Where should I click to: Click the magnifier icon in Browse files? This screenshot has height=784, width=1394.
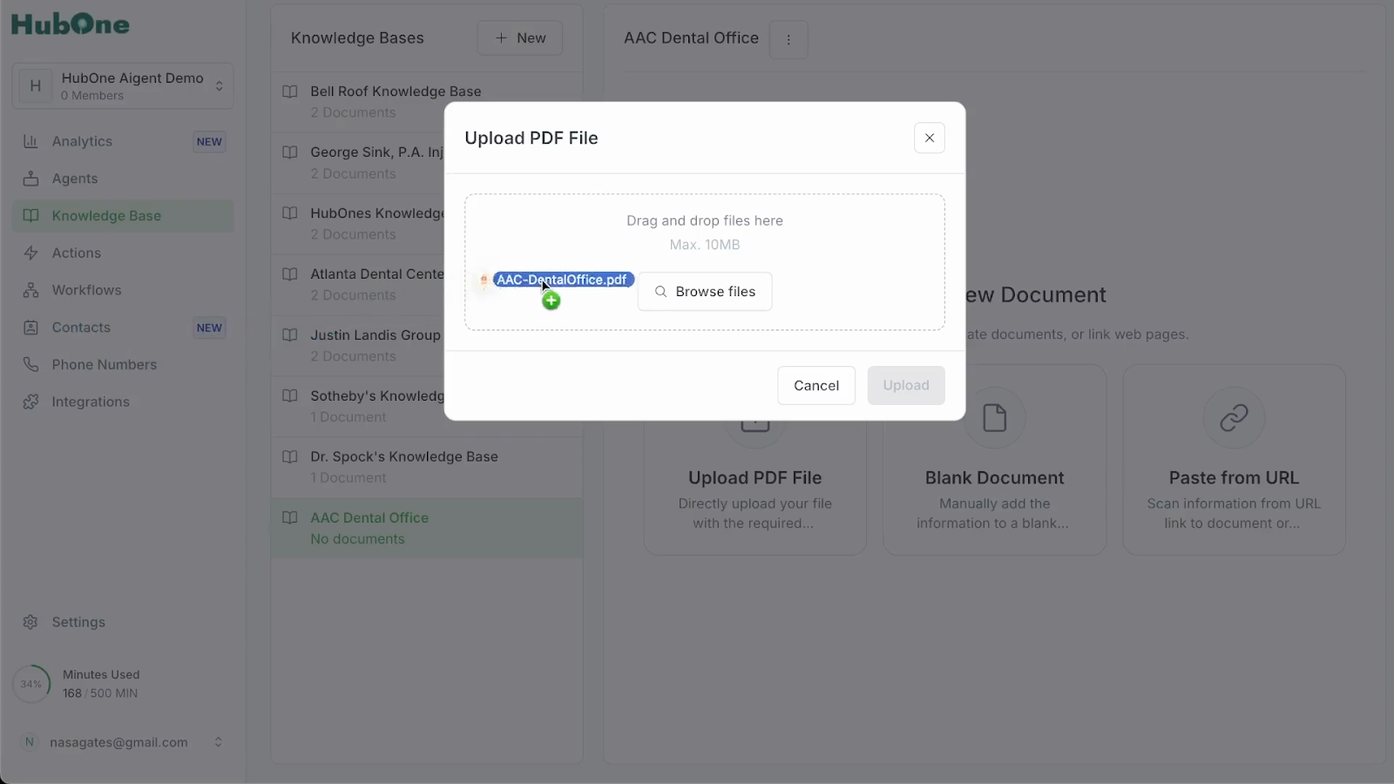pos(661,292)
